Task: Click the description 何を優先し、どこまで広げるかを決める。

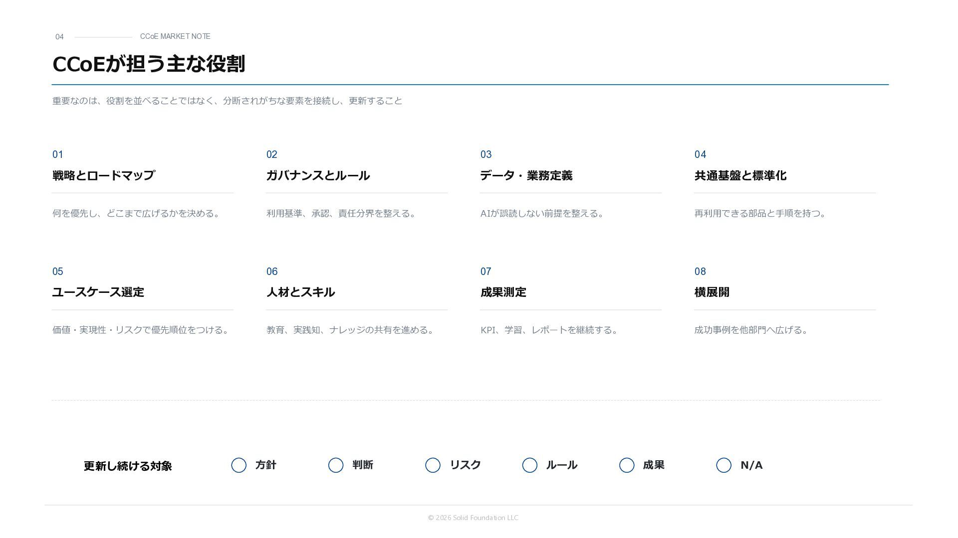Action: (136, 213)
